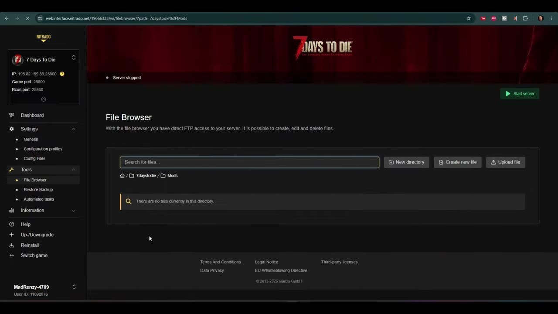Open the MadRenzy-4709 account switcher arrows

pos(74,287)
